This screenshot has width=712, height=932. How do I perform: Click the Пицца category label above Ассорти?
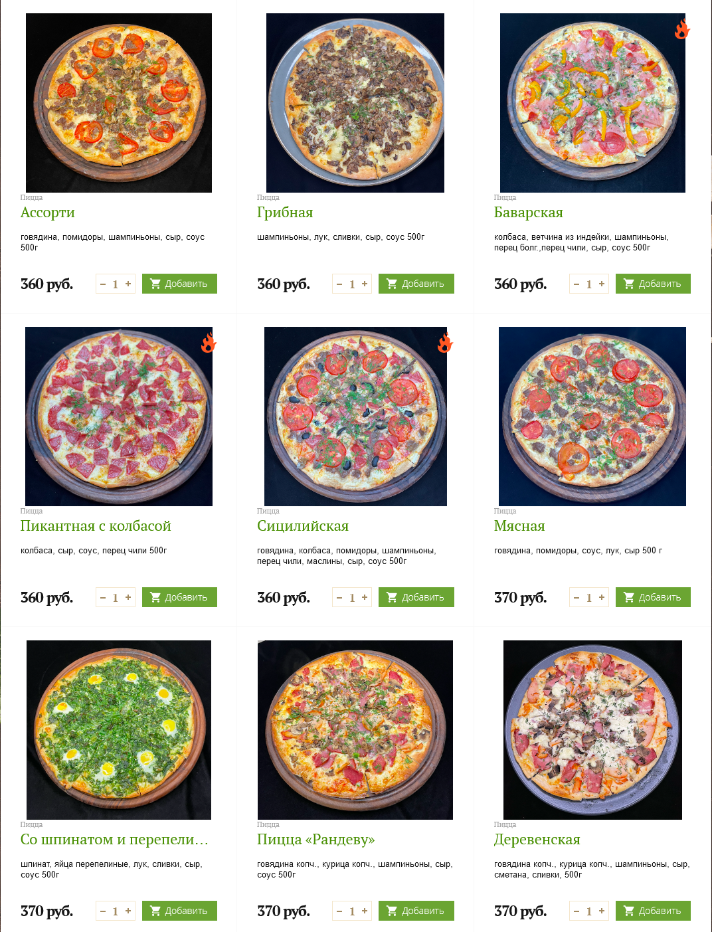[x=31, y=197]
